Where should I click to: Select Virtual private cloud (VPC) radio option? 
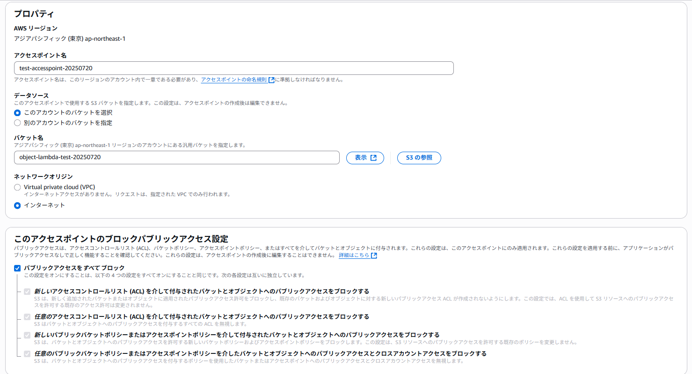[17, 187]
